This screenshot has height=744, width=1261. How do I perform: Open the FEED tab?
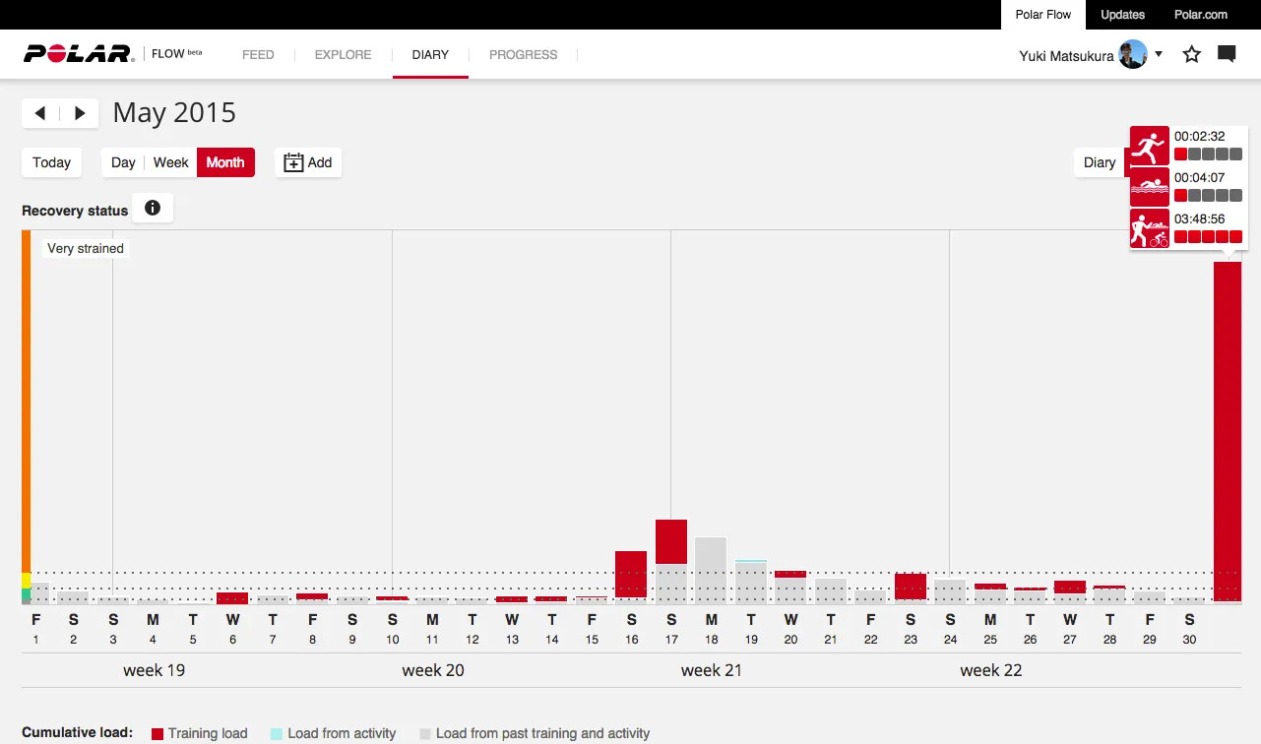point(258,55)
